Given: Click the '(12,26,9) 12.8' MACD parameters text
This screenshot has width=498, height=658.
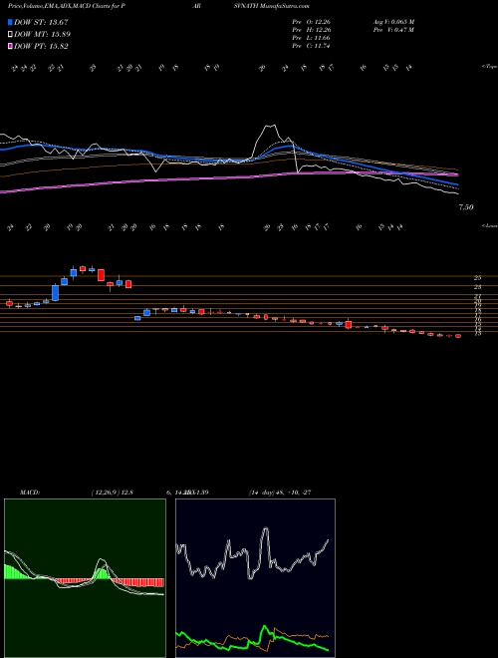Looking at the screenshot, I should click(112, 493).
